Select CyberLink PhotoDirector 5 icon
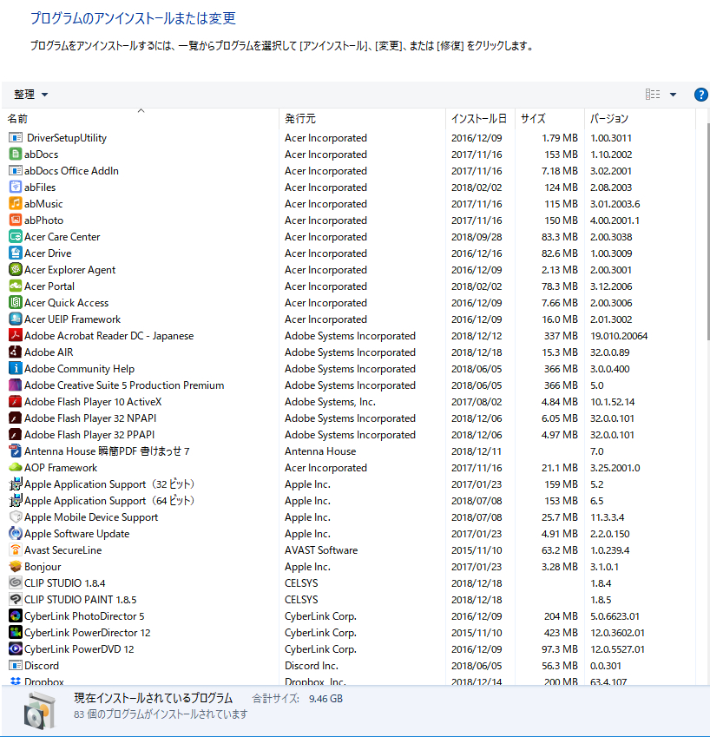Image resolution: width=710 pixels, height=737 pixels. pyautogui.click(x=16, y=615)
